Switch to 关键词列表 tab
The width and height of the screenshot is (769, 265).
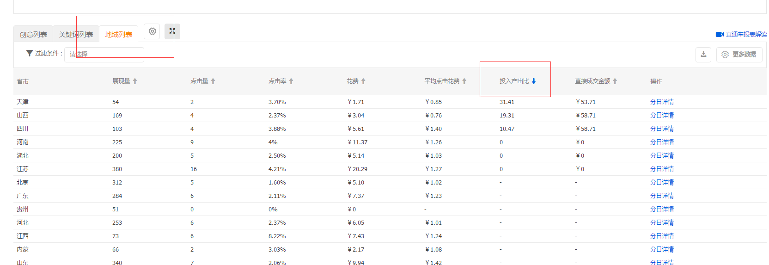[x=76, y=35]
